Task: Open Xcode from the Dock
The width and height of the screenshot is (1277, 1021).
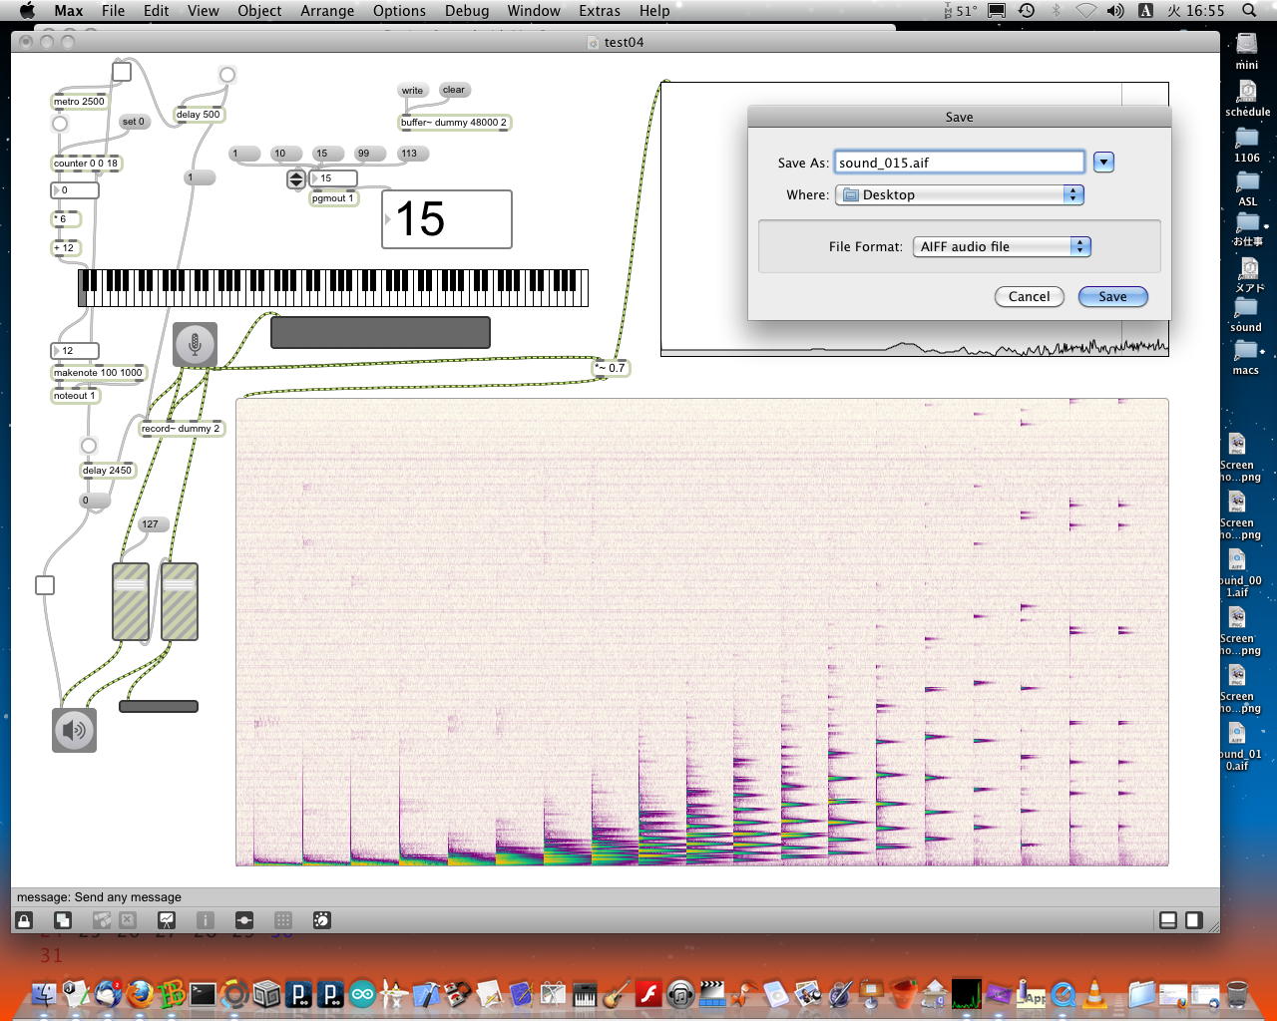Action: coord(426,993)
